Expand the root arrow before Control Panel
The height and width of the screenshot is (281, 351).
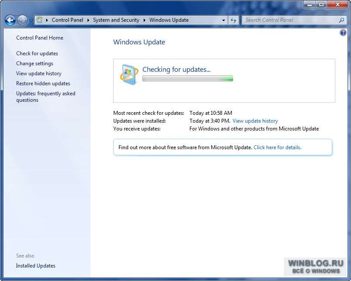[x=47, y=20]
